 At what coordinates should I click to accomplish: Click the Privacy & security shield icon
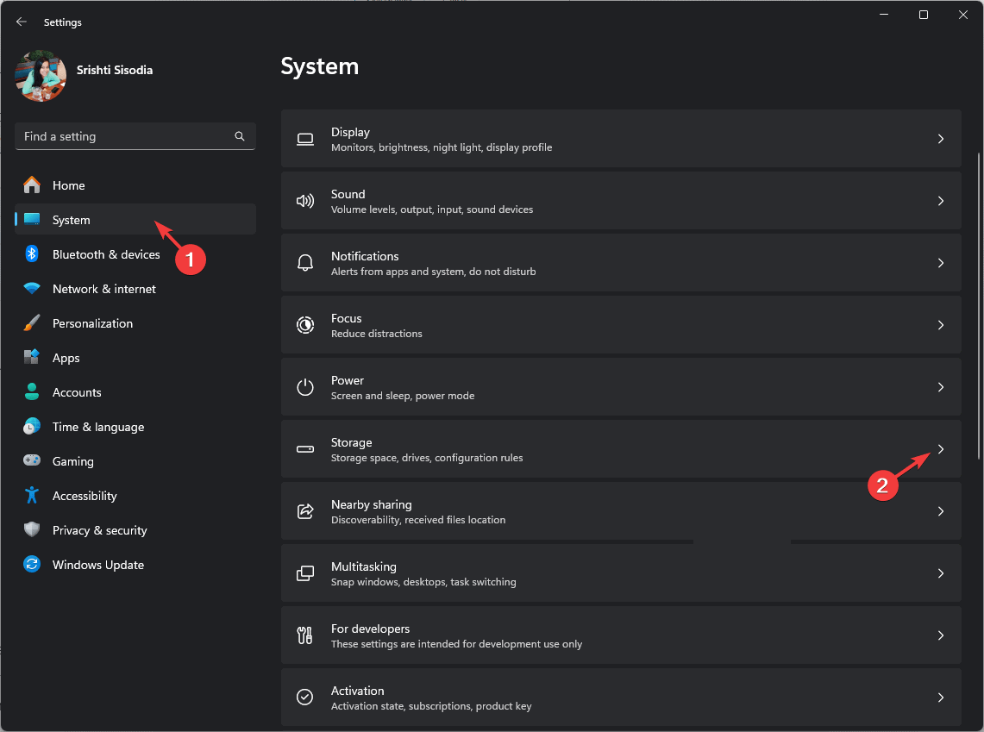click(x=32, y=530)
